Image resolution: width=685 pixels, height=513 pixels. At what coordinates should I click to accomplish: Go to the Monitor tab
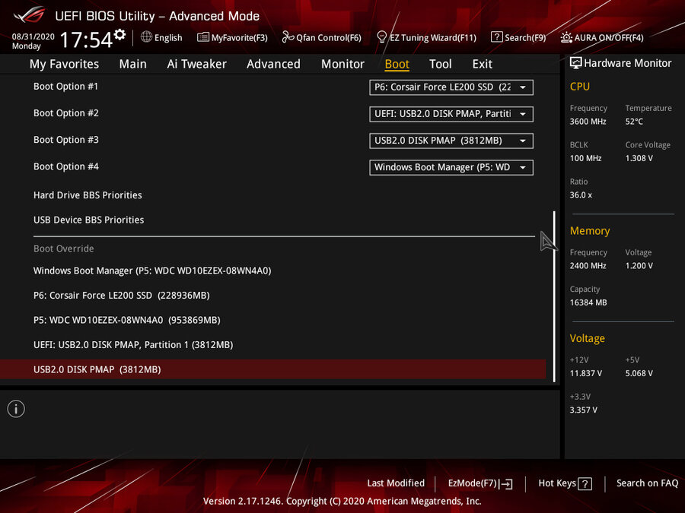coord(342,64)
